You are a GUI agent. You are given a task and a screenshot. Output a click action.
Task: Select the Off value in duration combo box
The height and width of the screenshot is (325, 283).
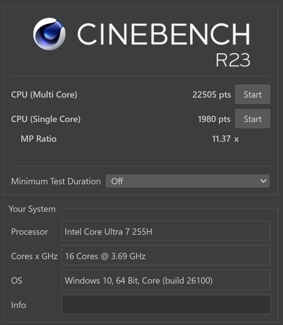117,181
